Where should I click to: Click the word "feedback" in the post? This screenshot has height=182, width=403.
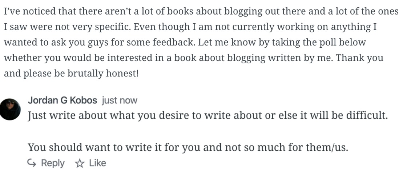(173, 42)
